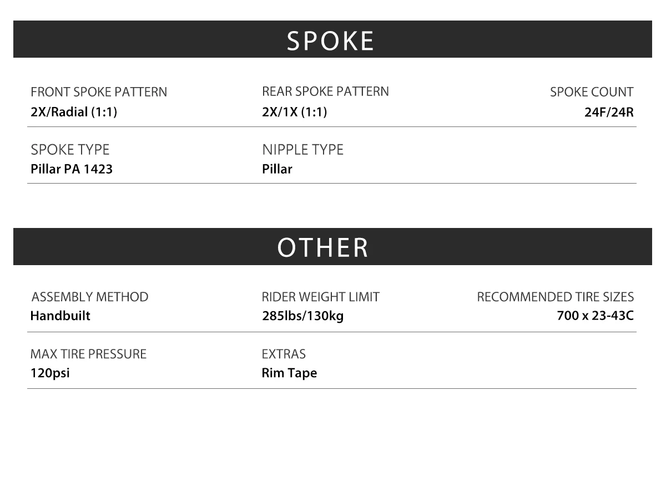The height and width of the screenshot is (492, 666).
Task: Click the 285lbs/130kg value
Action: click(x=303, y=317)
